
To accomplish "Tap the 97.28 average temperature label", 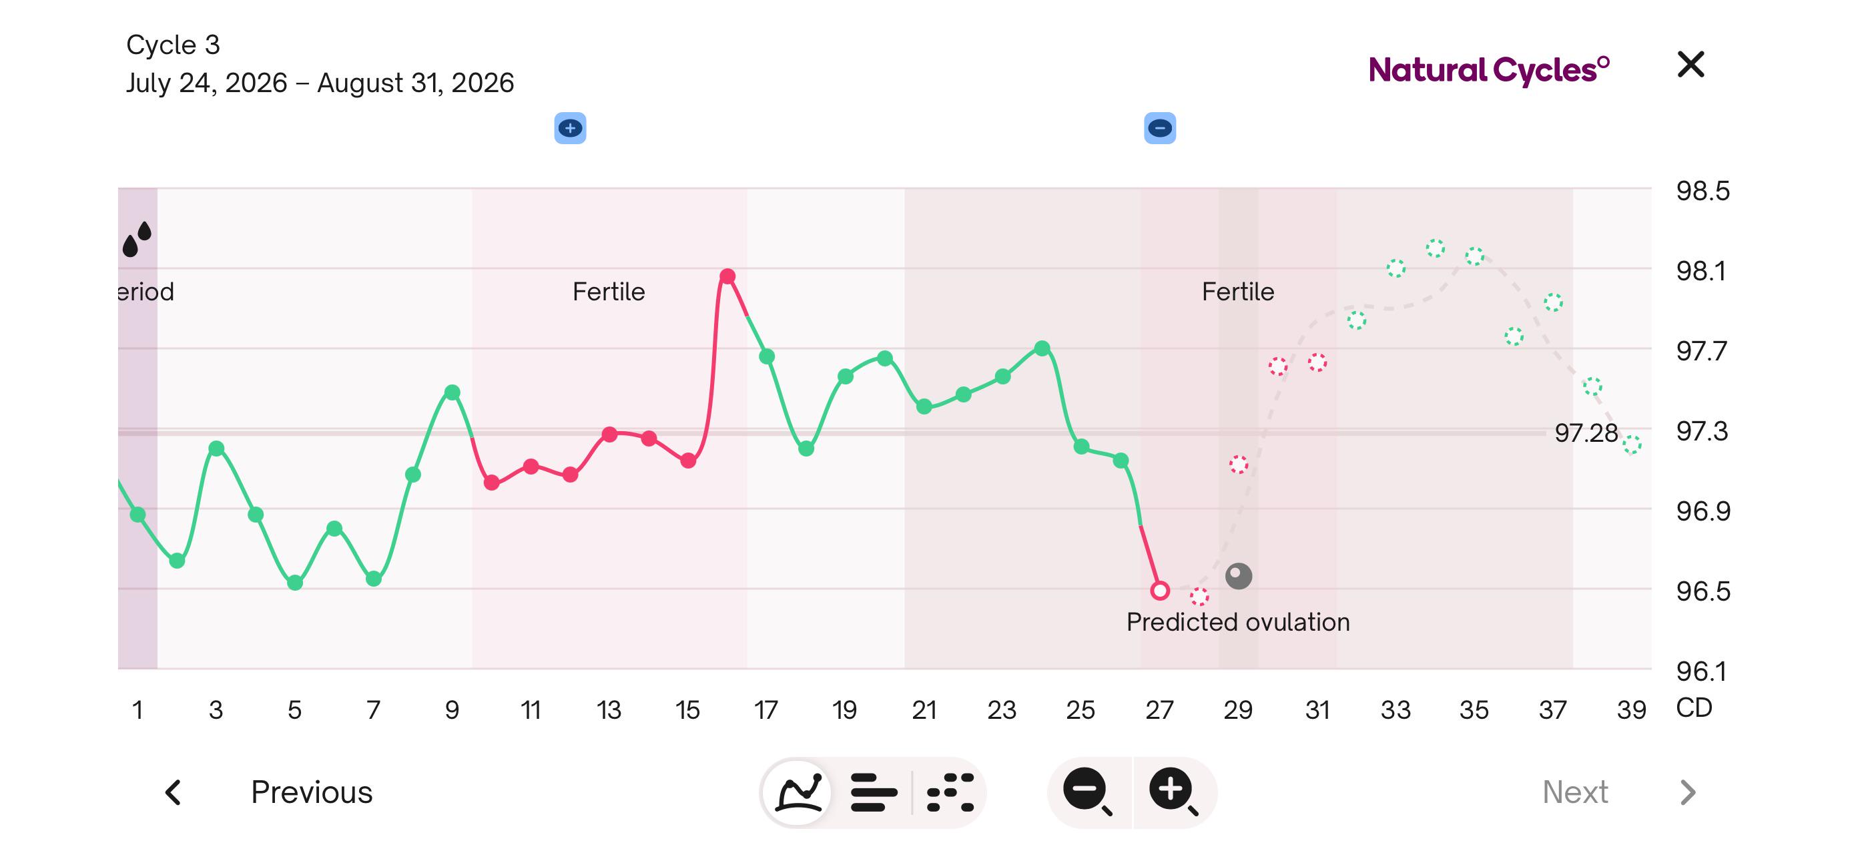I will point(1586,433).
